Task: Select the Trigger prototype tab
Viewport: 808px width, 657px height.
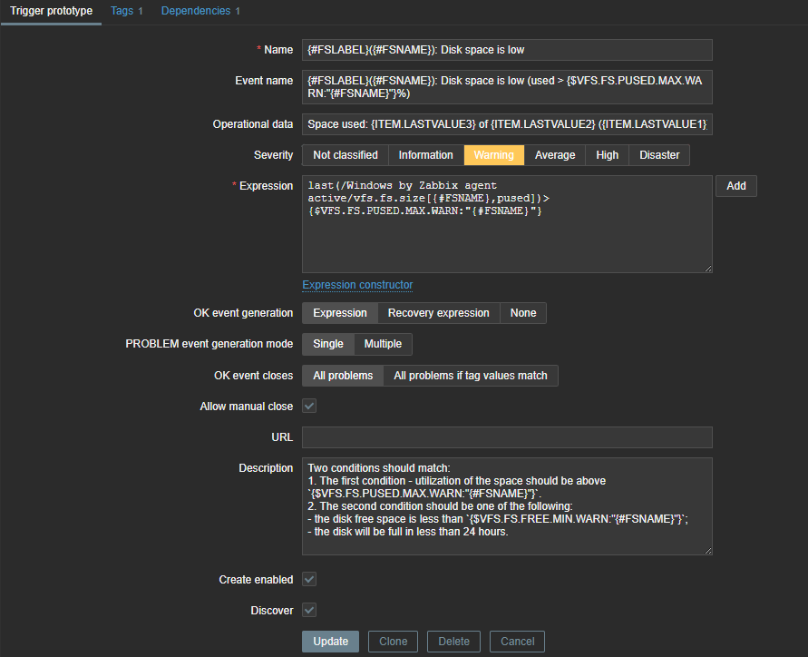Action: (51, 11)
